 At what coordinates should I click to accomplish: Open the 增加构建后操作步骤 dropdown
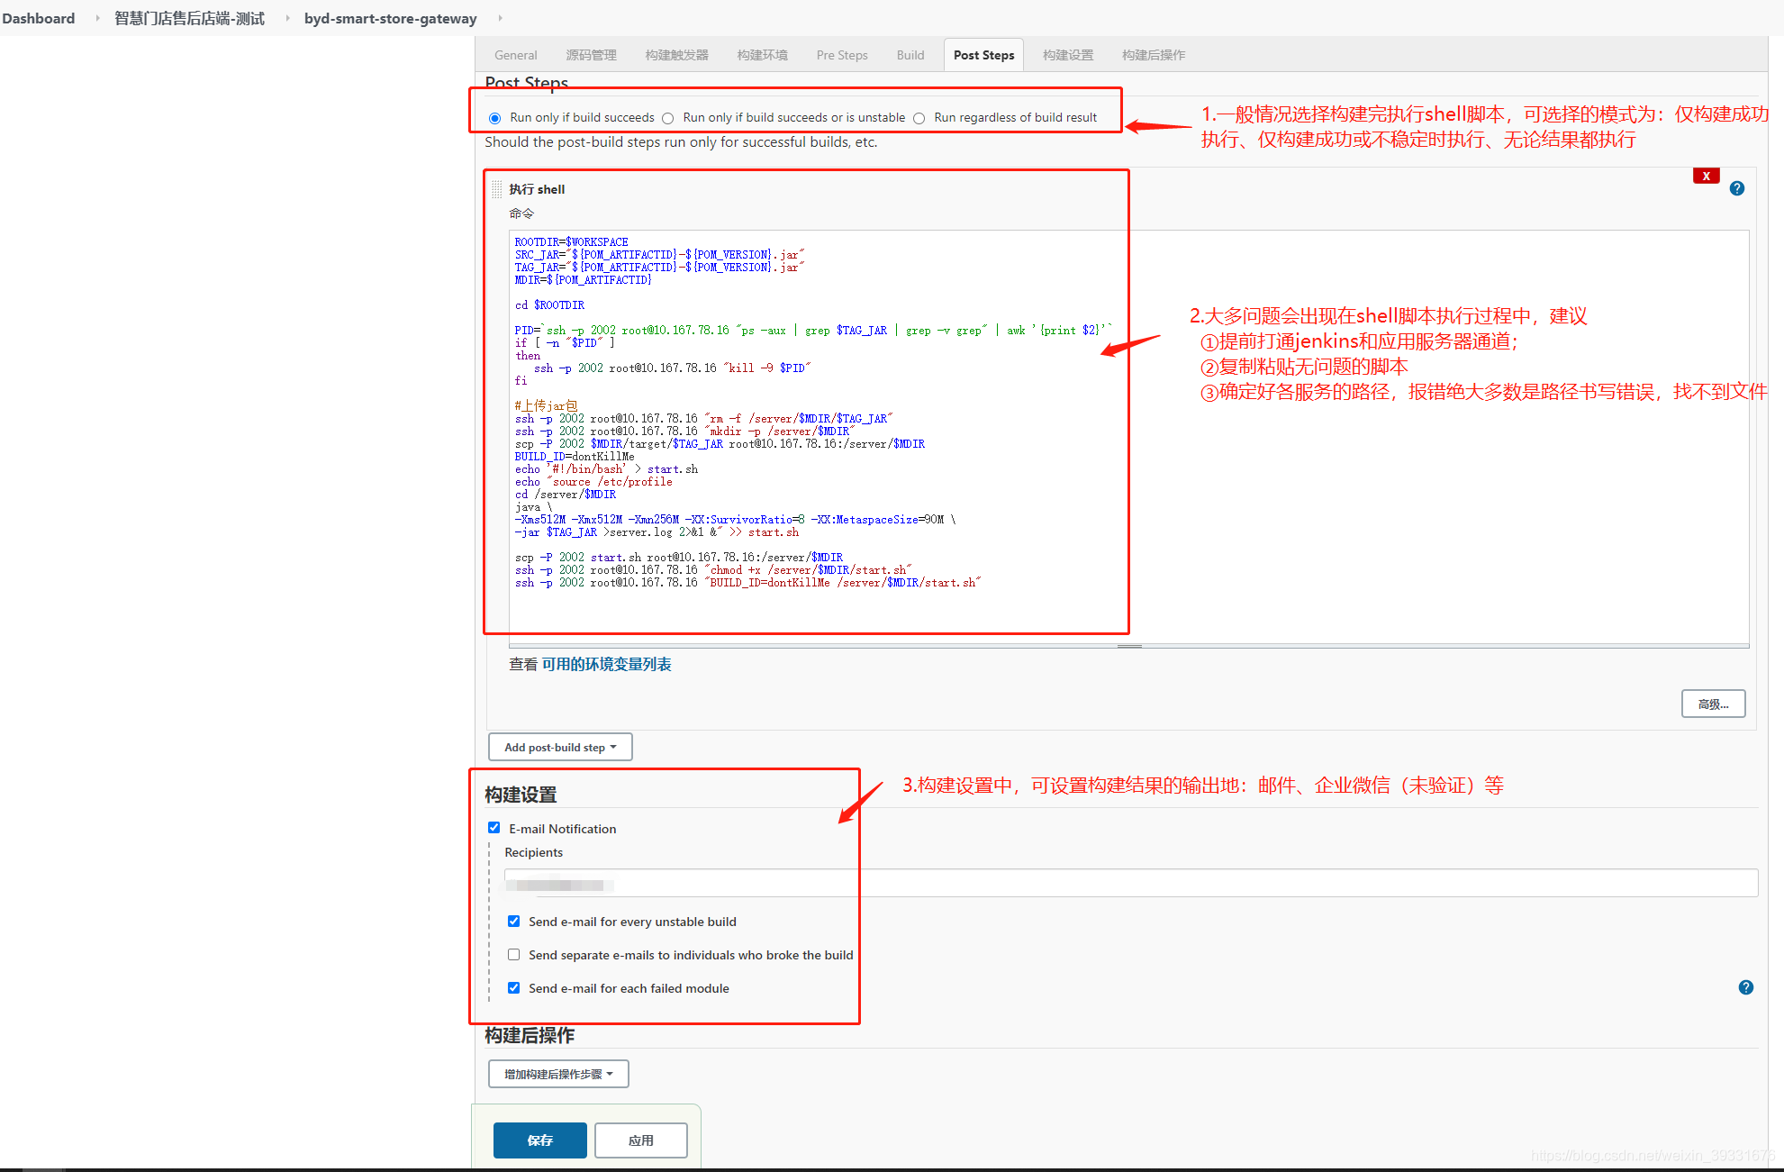pyautogui.click(x=558, y=1074)
